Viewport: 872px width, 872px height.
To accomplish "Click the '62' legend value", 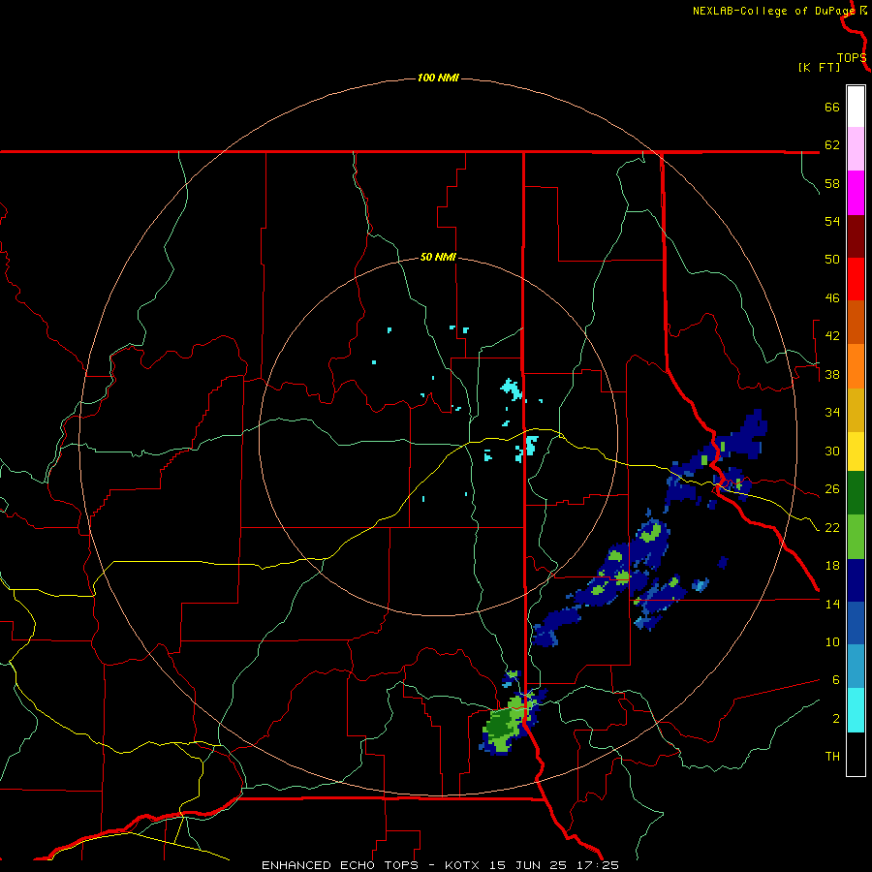I will [832, 145].
